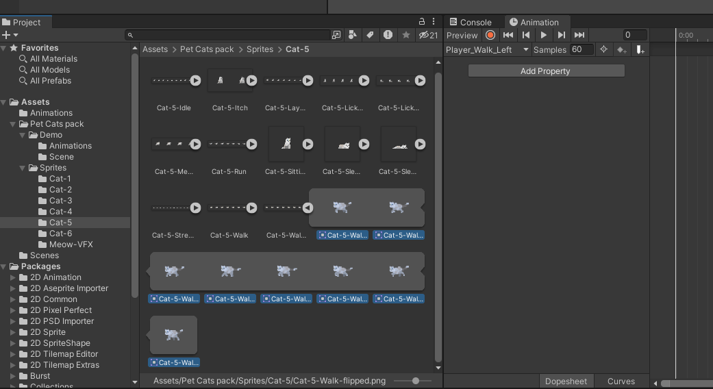
Task: Toggle animation Preview mode
Action: pyautogui.click(x=462, y=35)
